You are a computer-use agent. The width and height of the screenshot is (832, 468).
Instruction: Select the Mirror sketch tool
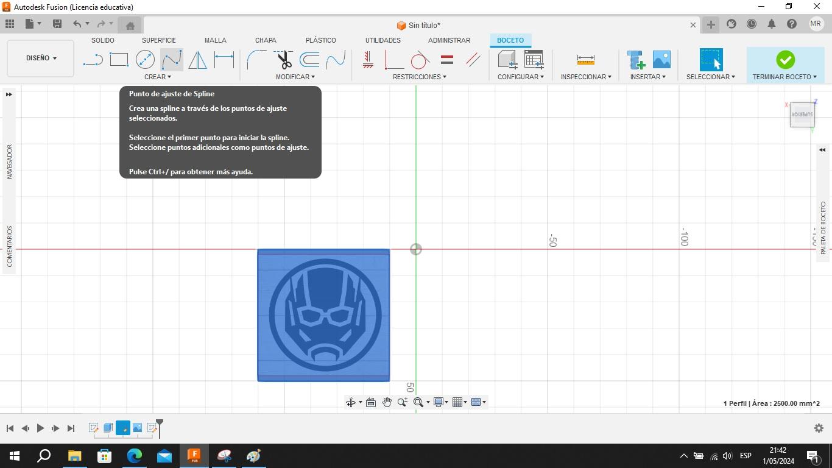197,60
